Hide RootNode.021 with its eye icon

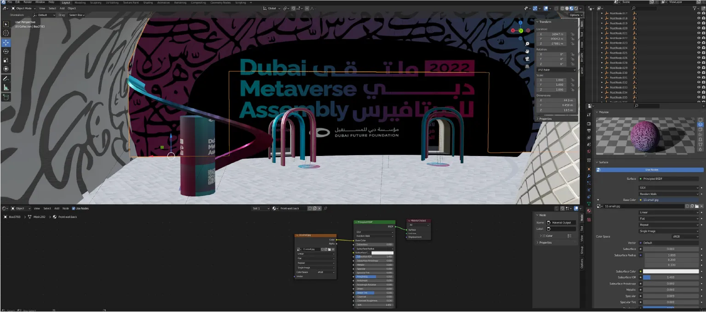(699, 33)
